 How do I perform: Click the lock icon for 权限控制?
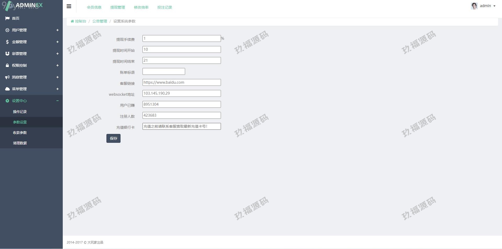tap(7, 65)
